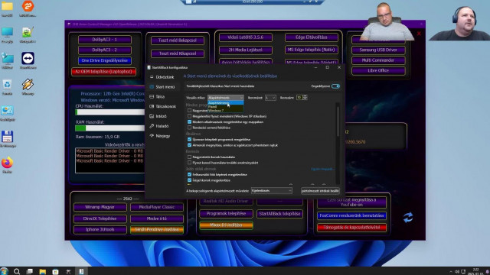Tick the large search icons checkbox
The width and height of the screenshot is (490, 275).
(x=189, y=157)
